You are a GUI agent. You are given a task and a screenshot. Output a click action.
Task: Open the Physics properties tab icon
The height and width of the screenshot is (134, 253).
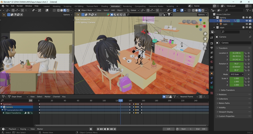pyautogui.click(x=212, y=78)
